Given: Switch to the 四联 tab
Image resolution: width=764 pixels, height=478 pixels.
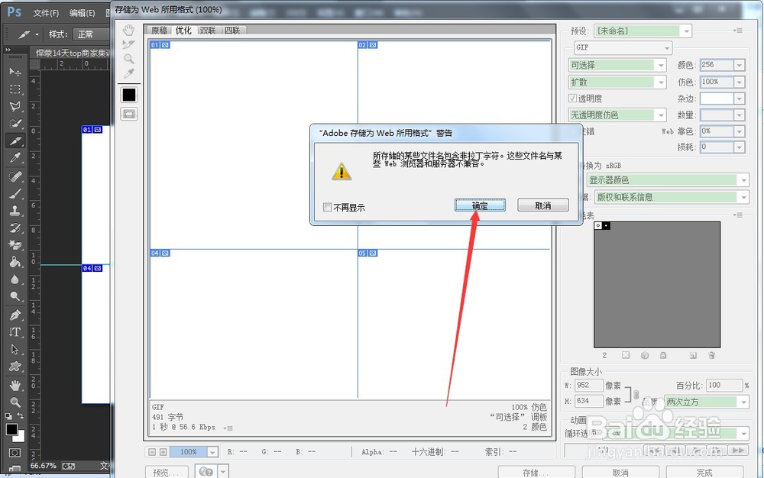Looking at the screenshot, I should 232,31.
